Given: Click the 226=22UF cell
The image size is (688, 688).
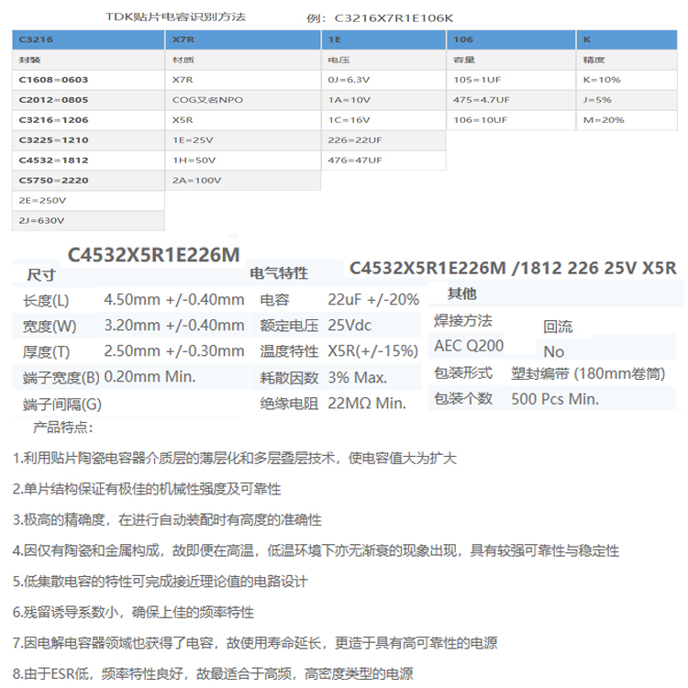Looking at the screenshot, I should pos(384,140).
